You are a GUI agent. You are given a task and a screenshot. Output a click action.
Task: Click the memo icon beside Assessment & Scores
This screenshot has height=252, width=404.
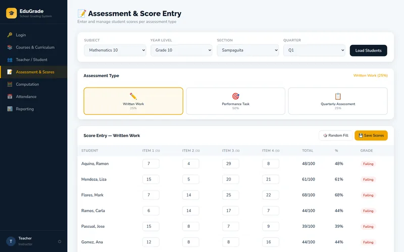tap(10, 72)
